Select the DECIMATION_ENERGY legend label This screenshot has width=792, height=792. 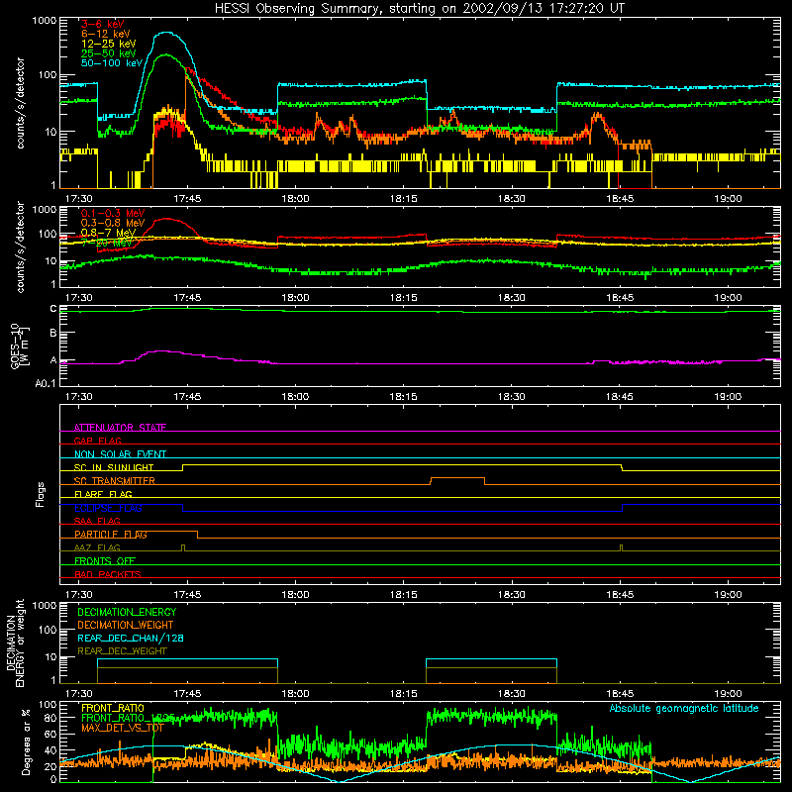(x=127, y=612)
